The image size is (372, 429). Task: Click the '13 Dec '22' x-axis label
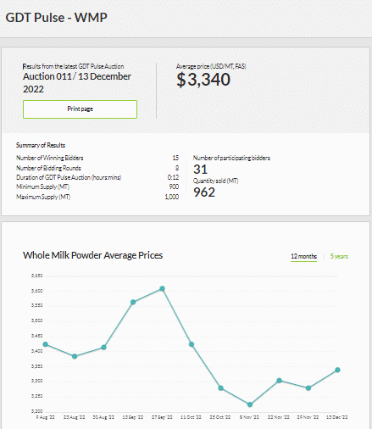[x=337, y=417]
